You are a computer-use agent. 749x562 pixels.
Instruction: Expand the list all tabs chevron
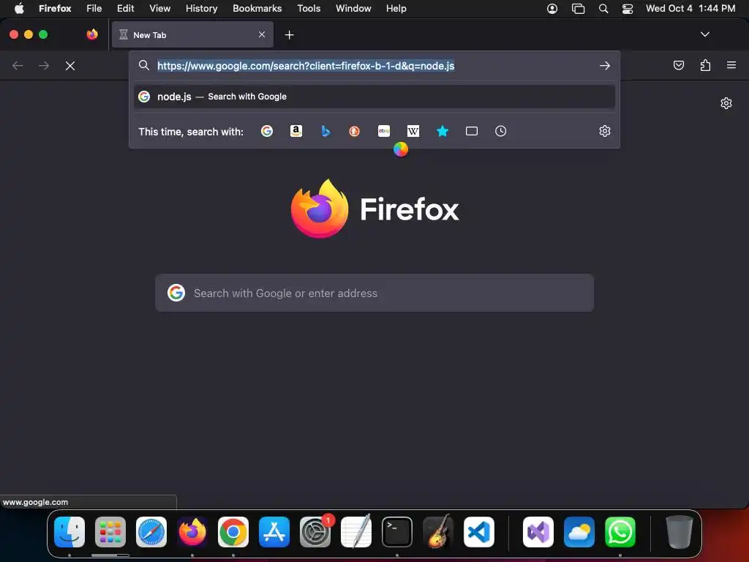[x=705, y=34]
